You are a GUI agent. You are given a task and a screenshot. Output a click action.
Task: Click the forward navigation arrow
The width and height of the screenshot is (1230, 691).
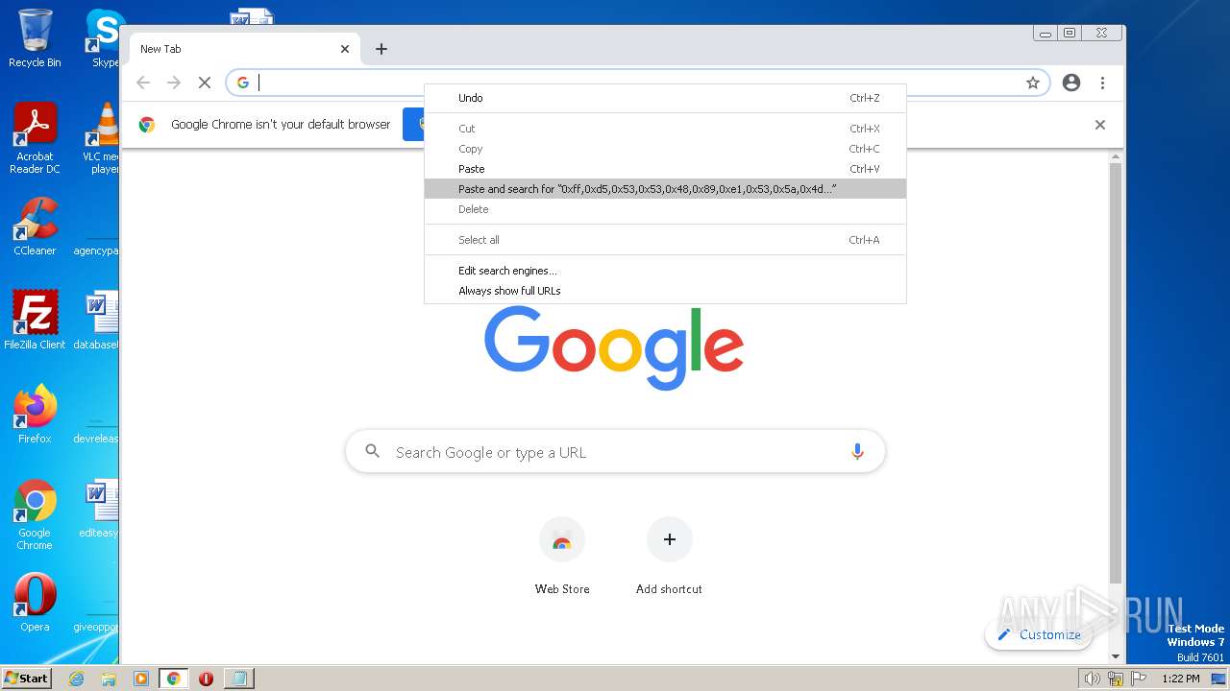click(x=174, y=83)
